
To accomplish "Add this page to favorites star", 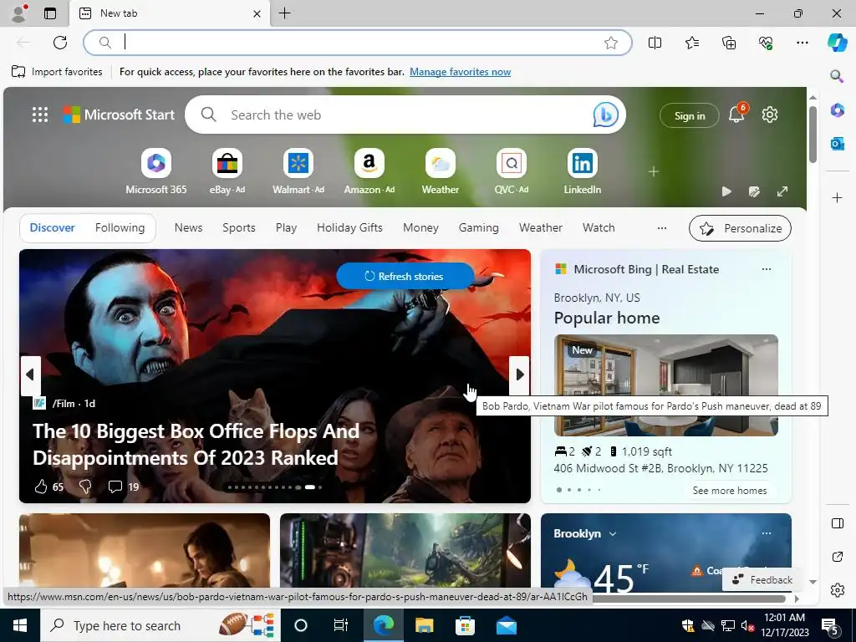I will (611, 43).
